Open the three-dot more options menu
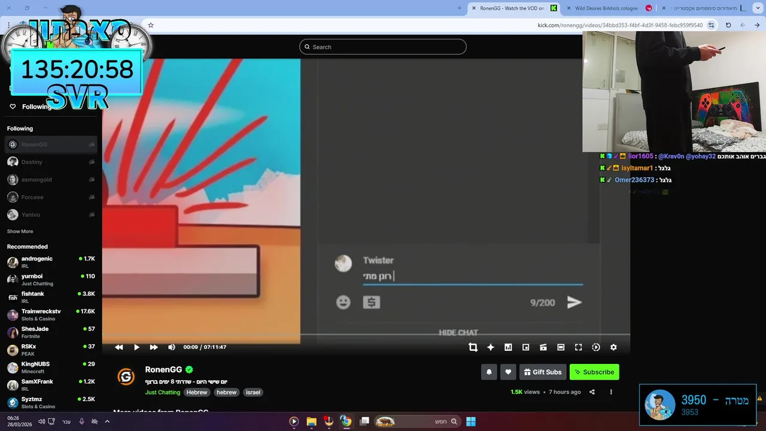This screenshot has height=431, width=766. pyautogui.click(x=611, y=392)
